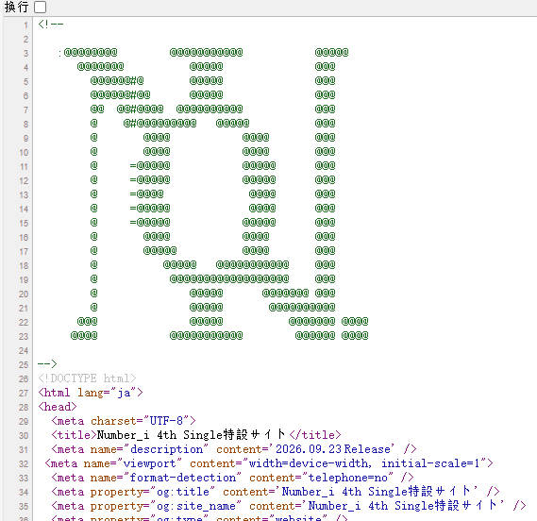Click the '2026.09.23 Release' description value
The image size is (537, 521).
pyautogui.click(x=335, y=449)
